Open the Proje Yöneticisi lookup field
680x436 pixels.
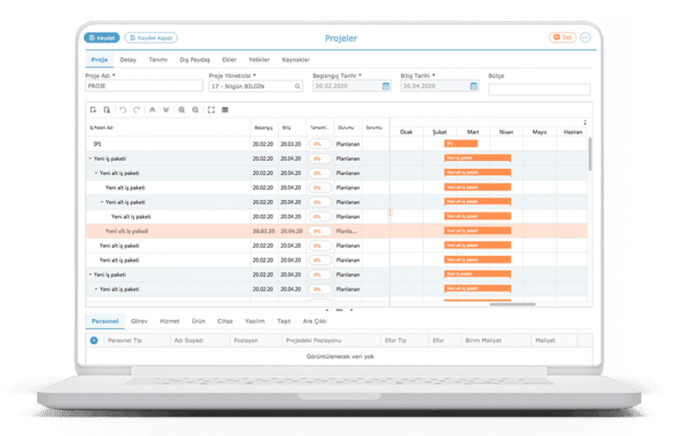pos(297,87)
